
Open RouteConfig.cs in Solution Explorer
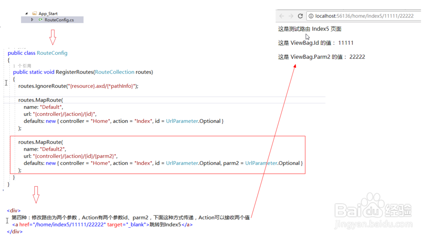click(x=52, y=20)
